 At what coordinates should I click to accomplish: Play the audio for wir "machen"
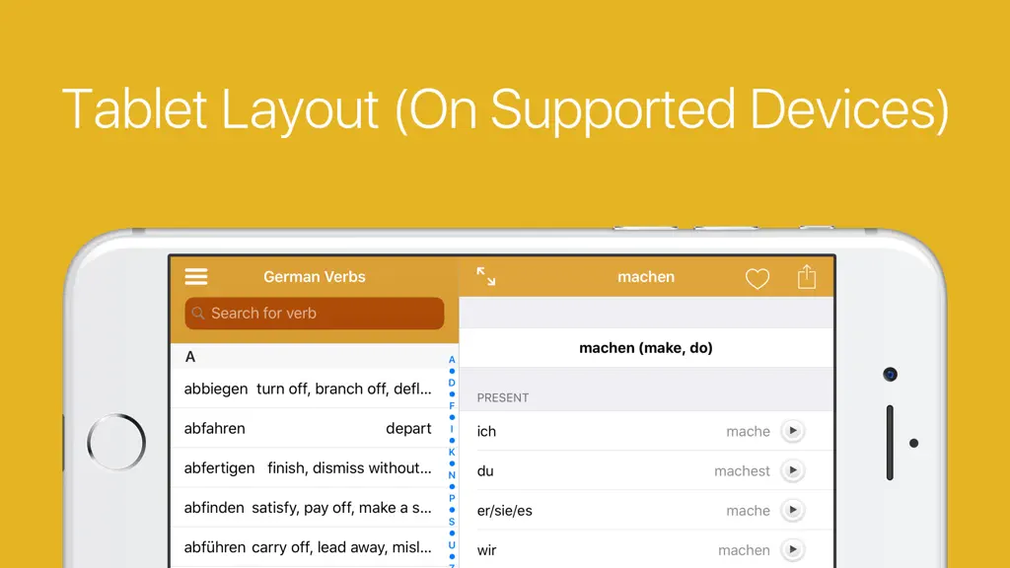(x=793, y=550)
